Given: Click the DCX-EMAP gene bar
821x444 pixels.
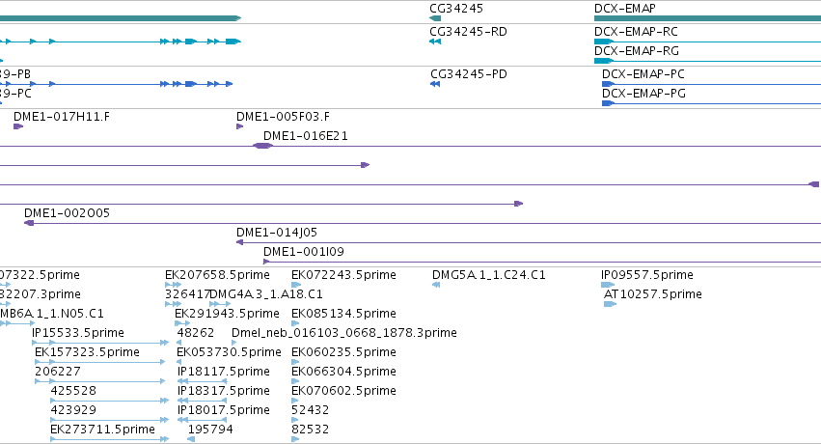Looking at the screenshot, I should [707, 18].
